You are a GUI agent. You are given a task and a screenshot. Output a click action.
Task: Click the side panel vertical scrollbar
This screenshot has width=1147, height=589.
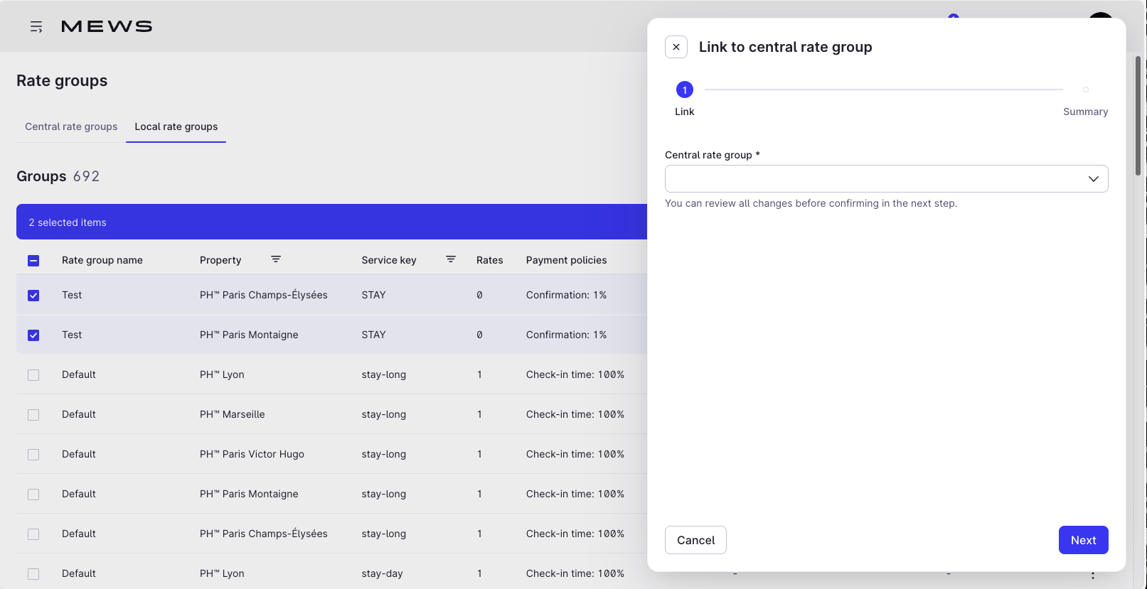coord(1138,116)
